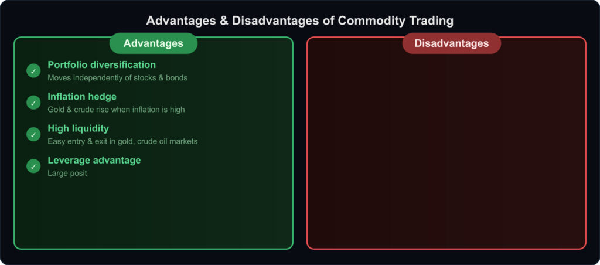Click the Portfolio diversification checkmark icon

(x=33, y=70)
